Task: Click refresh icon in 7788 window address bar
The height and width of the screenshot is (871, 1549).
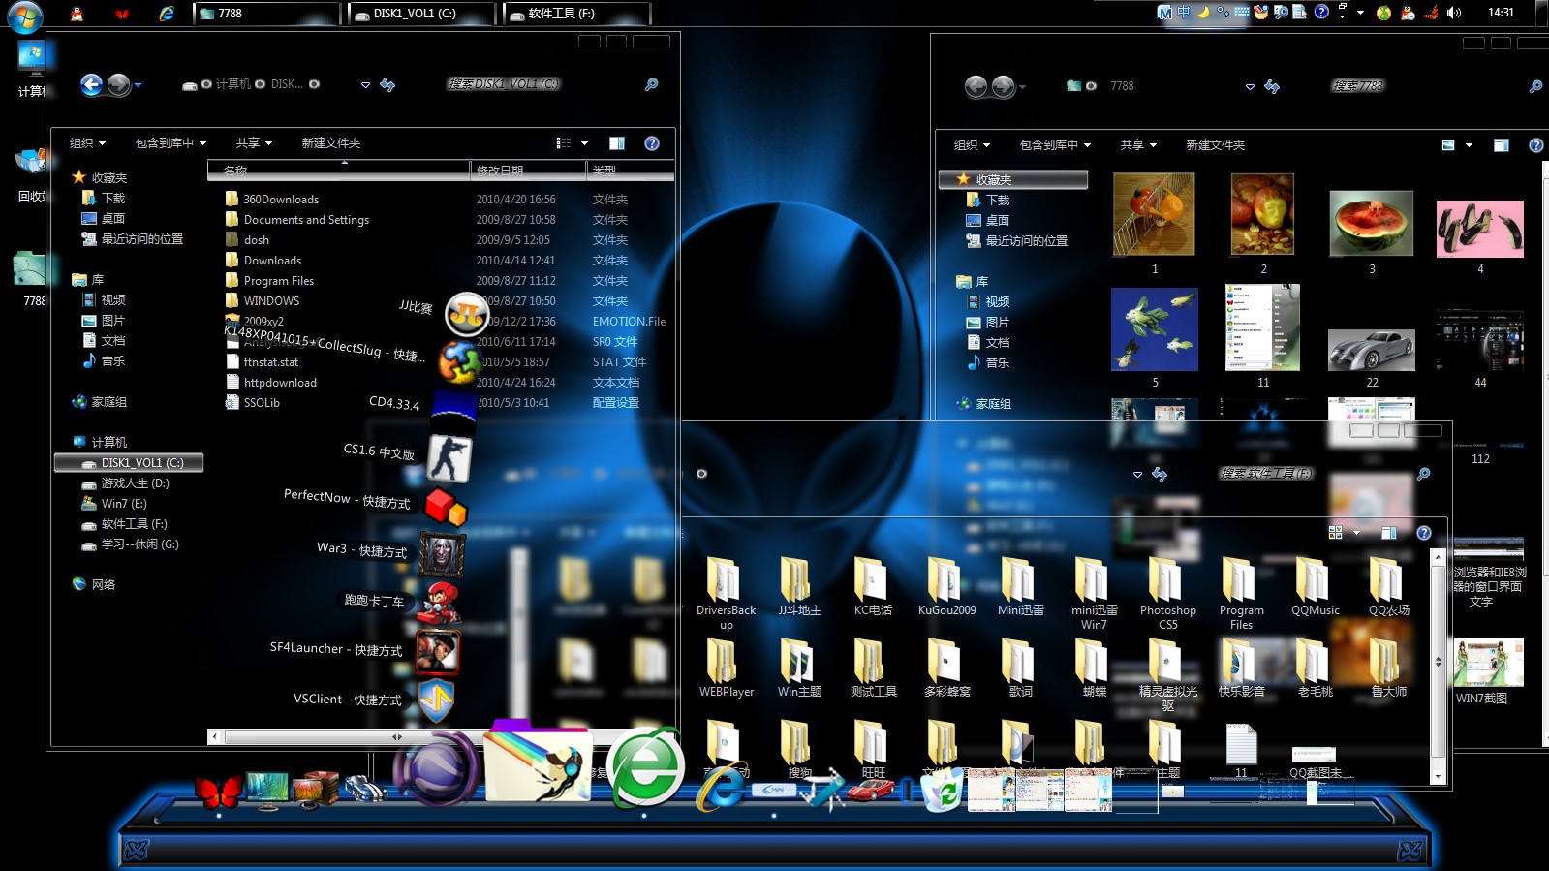Action: (x=1272, y=87)
